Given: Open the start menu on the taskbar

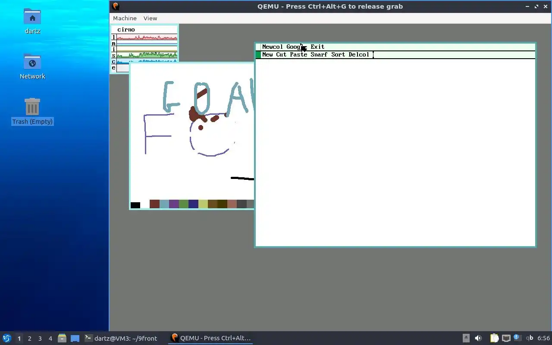Looking at the screenshot, I should [7, 338].
